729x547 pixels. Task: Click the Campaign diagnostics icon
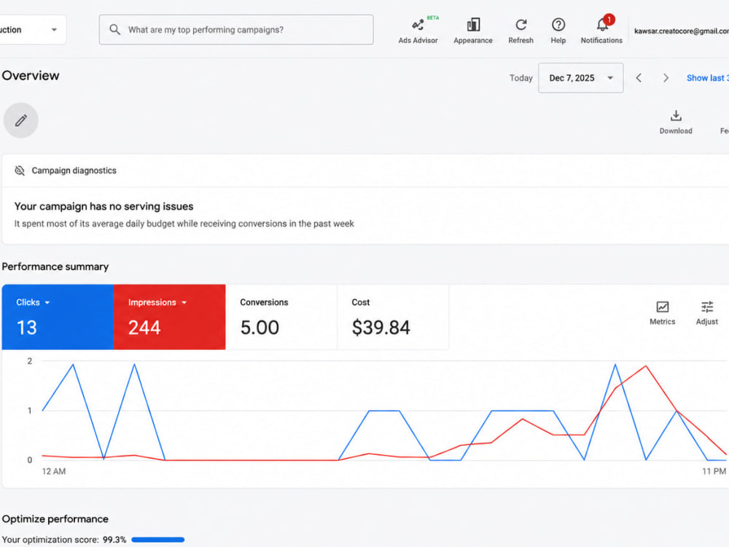pos(20,171)
